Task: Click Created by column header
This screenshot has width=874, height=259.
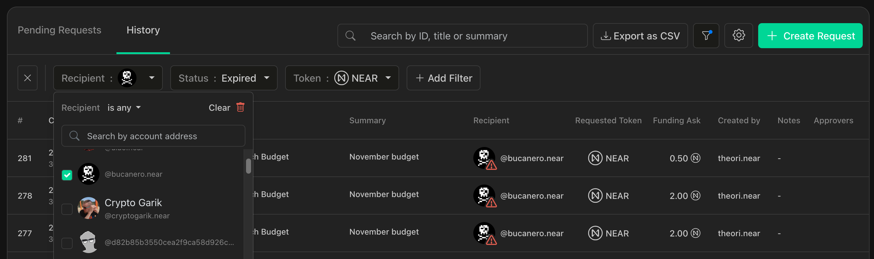Action: (x=739, y=120)
